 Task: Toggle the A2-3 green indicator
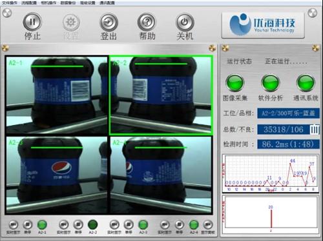[143, 225]
